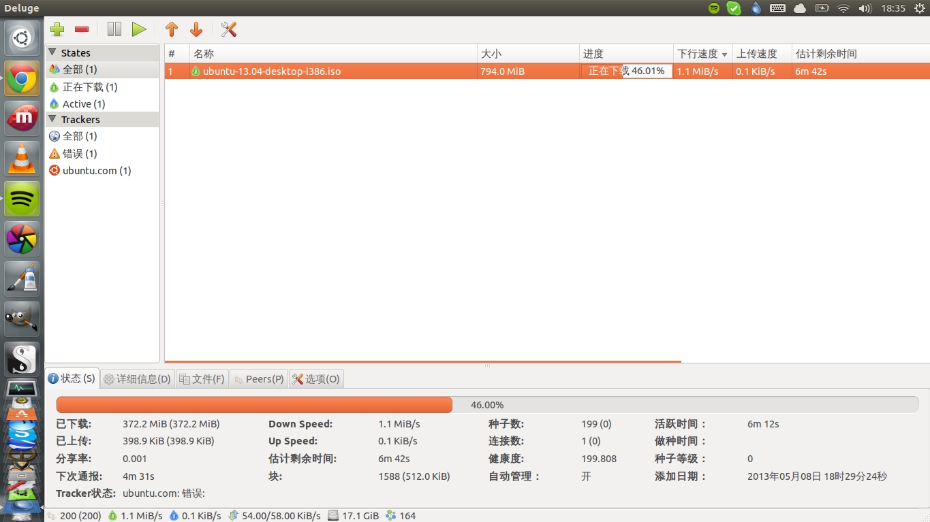
Task: Switch to 状态 (S) tab
Action: pyautogui.click(x=72, y=378)
